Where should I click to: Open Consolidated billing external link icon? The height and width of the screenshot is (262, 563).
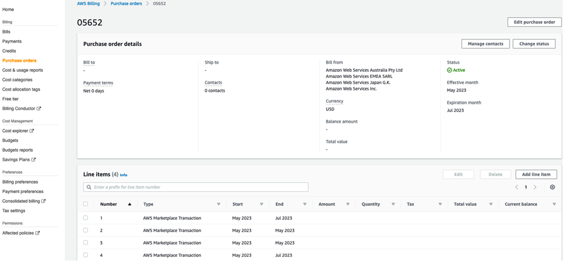tap(43, 201)
